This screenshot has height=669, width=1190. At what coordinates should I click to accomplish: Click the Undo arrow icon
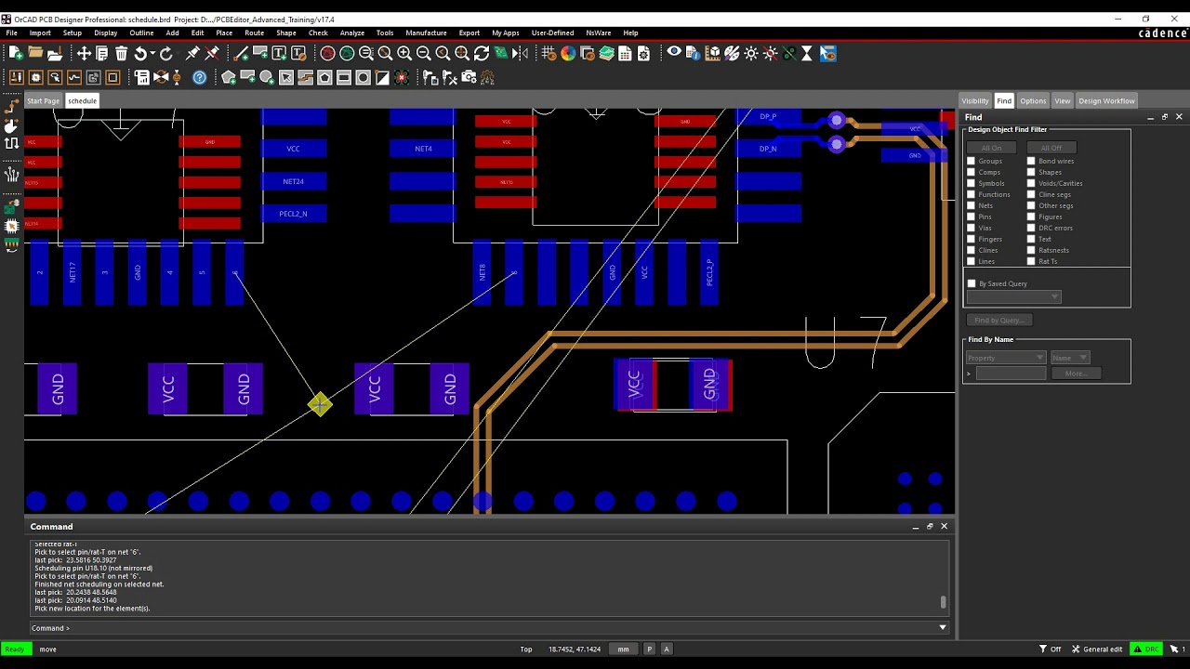(x=139, y=53)
